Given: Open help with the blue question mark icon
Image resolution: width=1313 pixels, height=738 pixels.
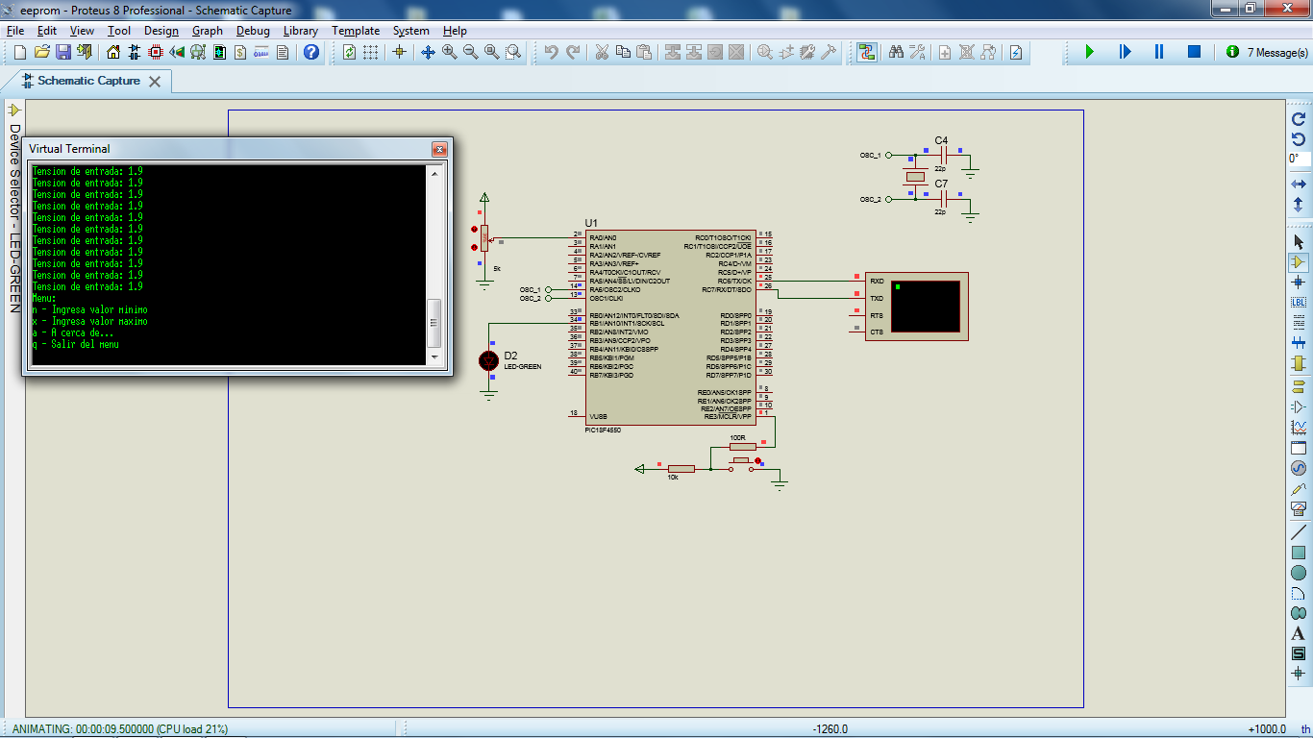Looking at the screenshot, I should (x=311, y=52).
